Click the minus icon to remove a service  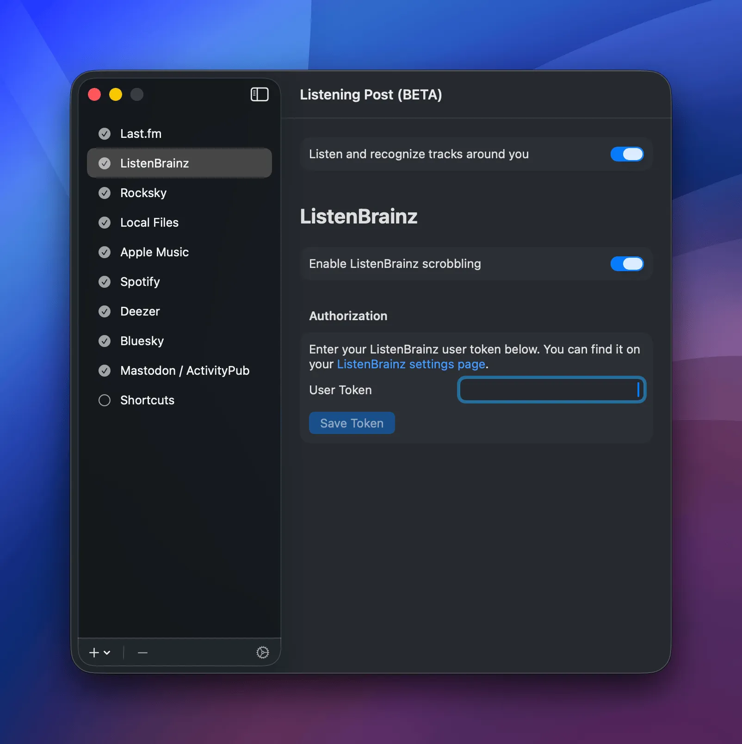pos(142,652)
